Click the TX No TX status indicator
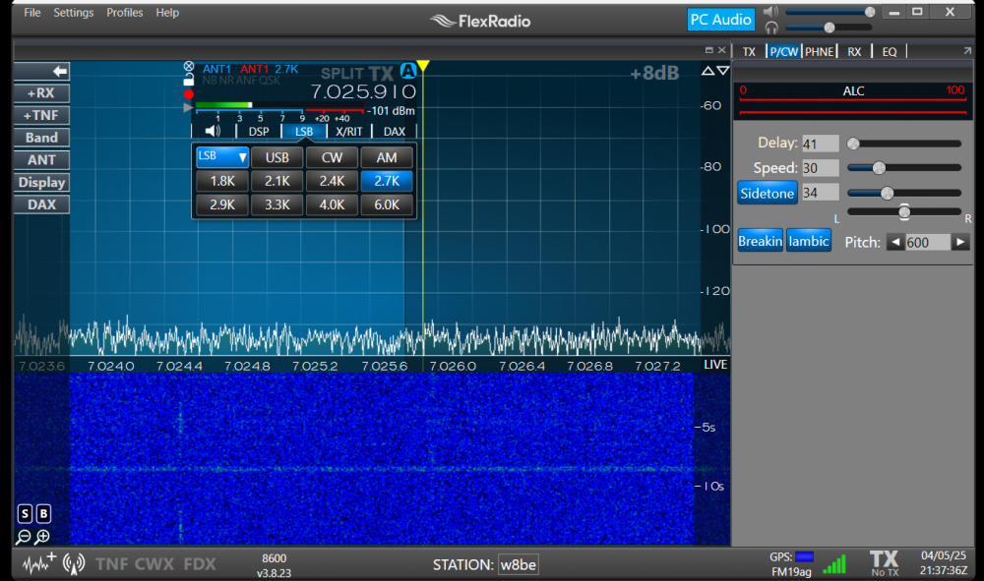Screen dimensions: 984x581 [x=885, y=563]
